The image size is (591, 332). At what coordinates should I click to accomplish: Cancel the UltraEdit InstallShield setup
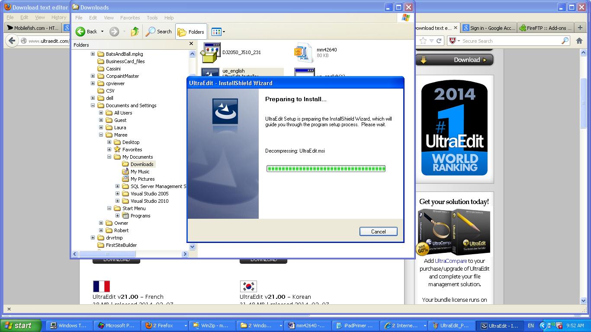click(x=378, y=232)
